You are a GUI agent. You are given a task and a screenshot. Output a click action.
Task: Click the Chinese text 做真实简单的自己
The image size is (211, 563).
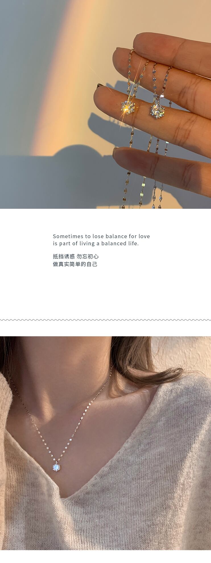click(x=75, y=264)
